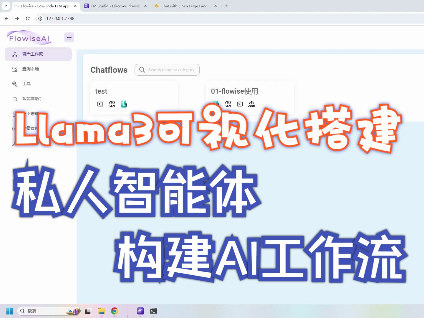Click the FlowiseAI logo
The height and width of the screenshot is (318, 424).
tap(29, 38)
